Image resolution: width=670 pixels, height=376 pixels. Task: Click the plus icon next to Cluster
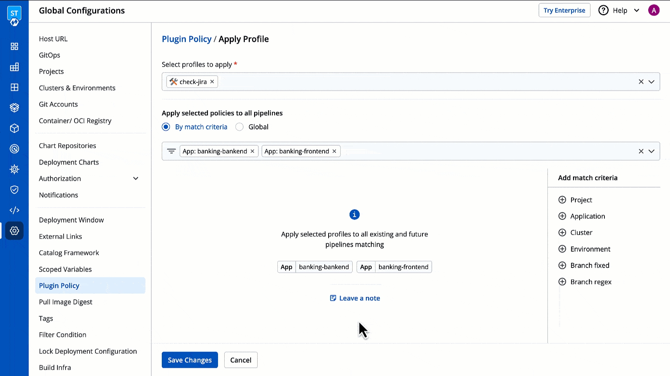point(562,232)
